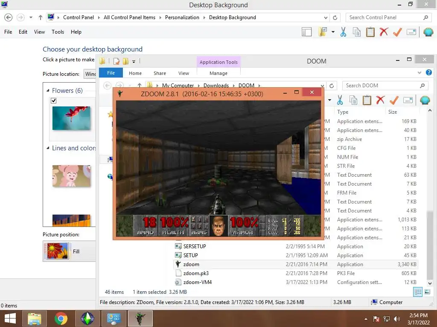Screen dimensions: 437x327
Task: Click Copy icon in Desktop Background toolbar
Action: 357,32
